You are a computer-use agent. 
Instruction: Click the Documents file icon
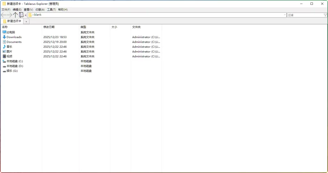(x=4, y=42)
